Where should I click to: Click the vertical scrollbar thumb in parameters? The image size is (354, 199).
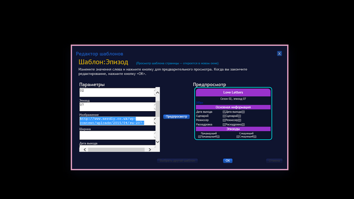coord(158,109)
